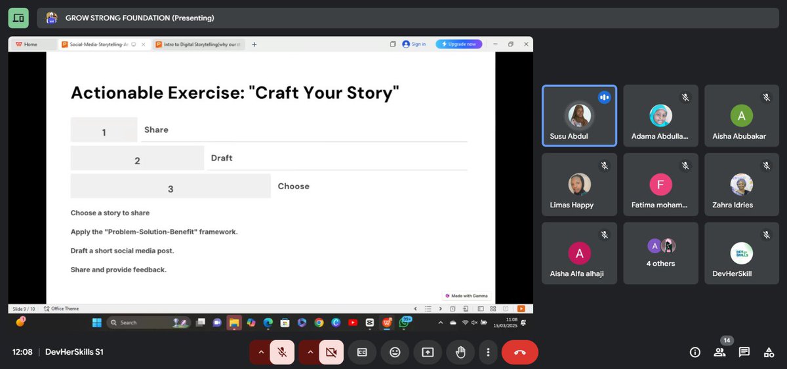Click the Sign in link in WPS
This screenshot has width=787, height=369.
(414, 44)
